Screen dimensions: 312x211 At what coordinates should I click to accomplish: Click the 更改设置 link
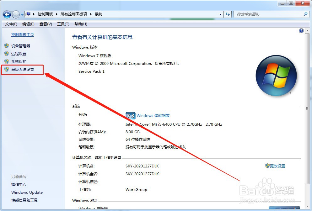(x=277, y=166)
